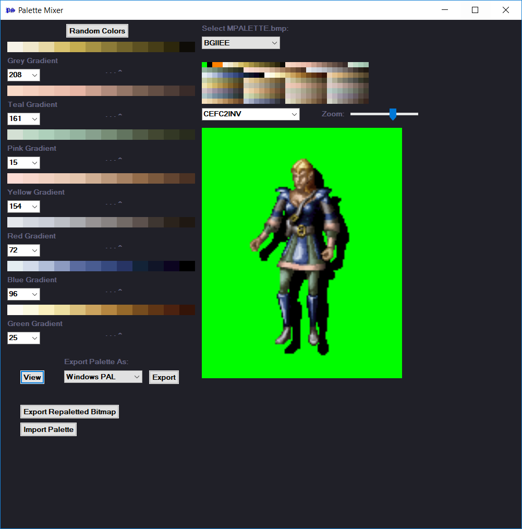This screenshot has height=529, width=522.
Task: Click the grey gradient strip above Red Gradient
Action: (101, 222)
